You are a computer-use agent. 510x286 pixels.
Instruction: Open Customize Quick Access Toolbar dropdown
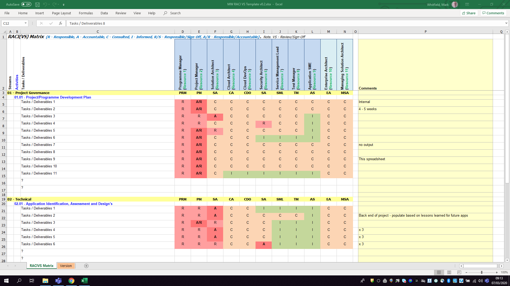(63, 5)
